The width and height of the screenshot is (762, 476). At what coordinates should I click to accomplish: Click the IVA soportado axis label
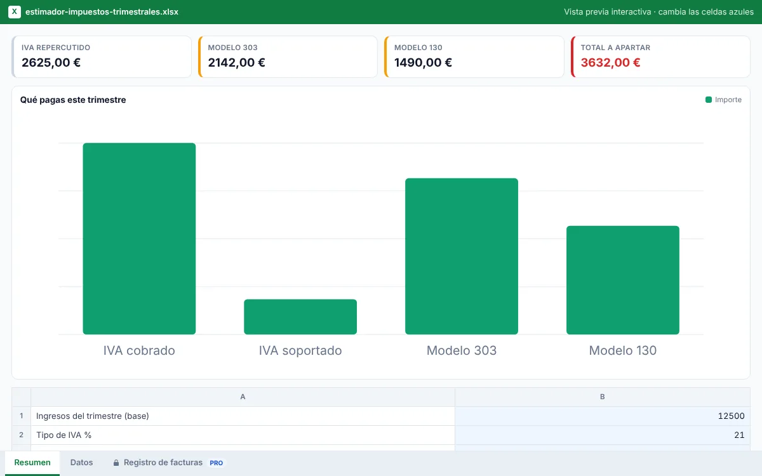[x=300, y=350]
